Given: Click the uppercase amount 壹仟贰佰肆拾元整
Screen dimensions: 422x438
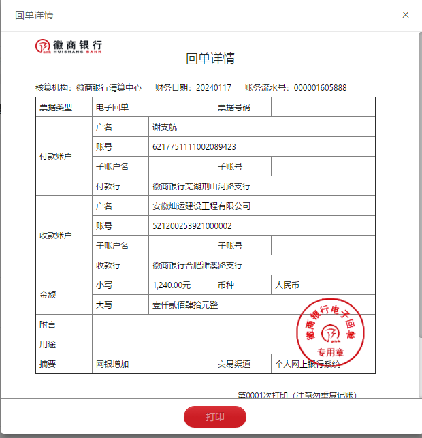Looking at the screenshot, I should pos(185,304).
